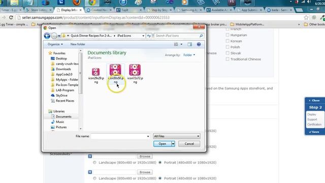325x183 pixels.
Task: Click Browse for screenshot 4
Action: [x=145, y=172]
